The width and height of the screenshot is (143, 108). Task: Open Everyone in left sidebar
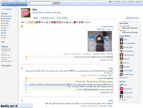click(6, 66)
